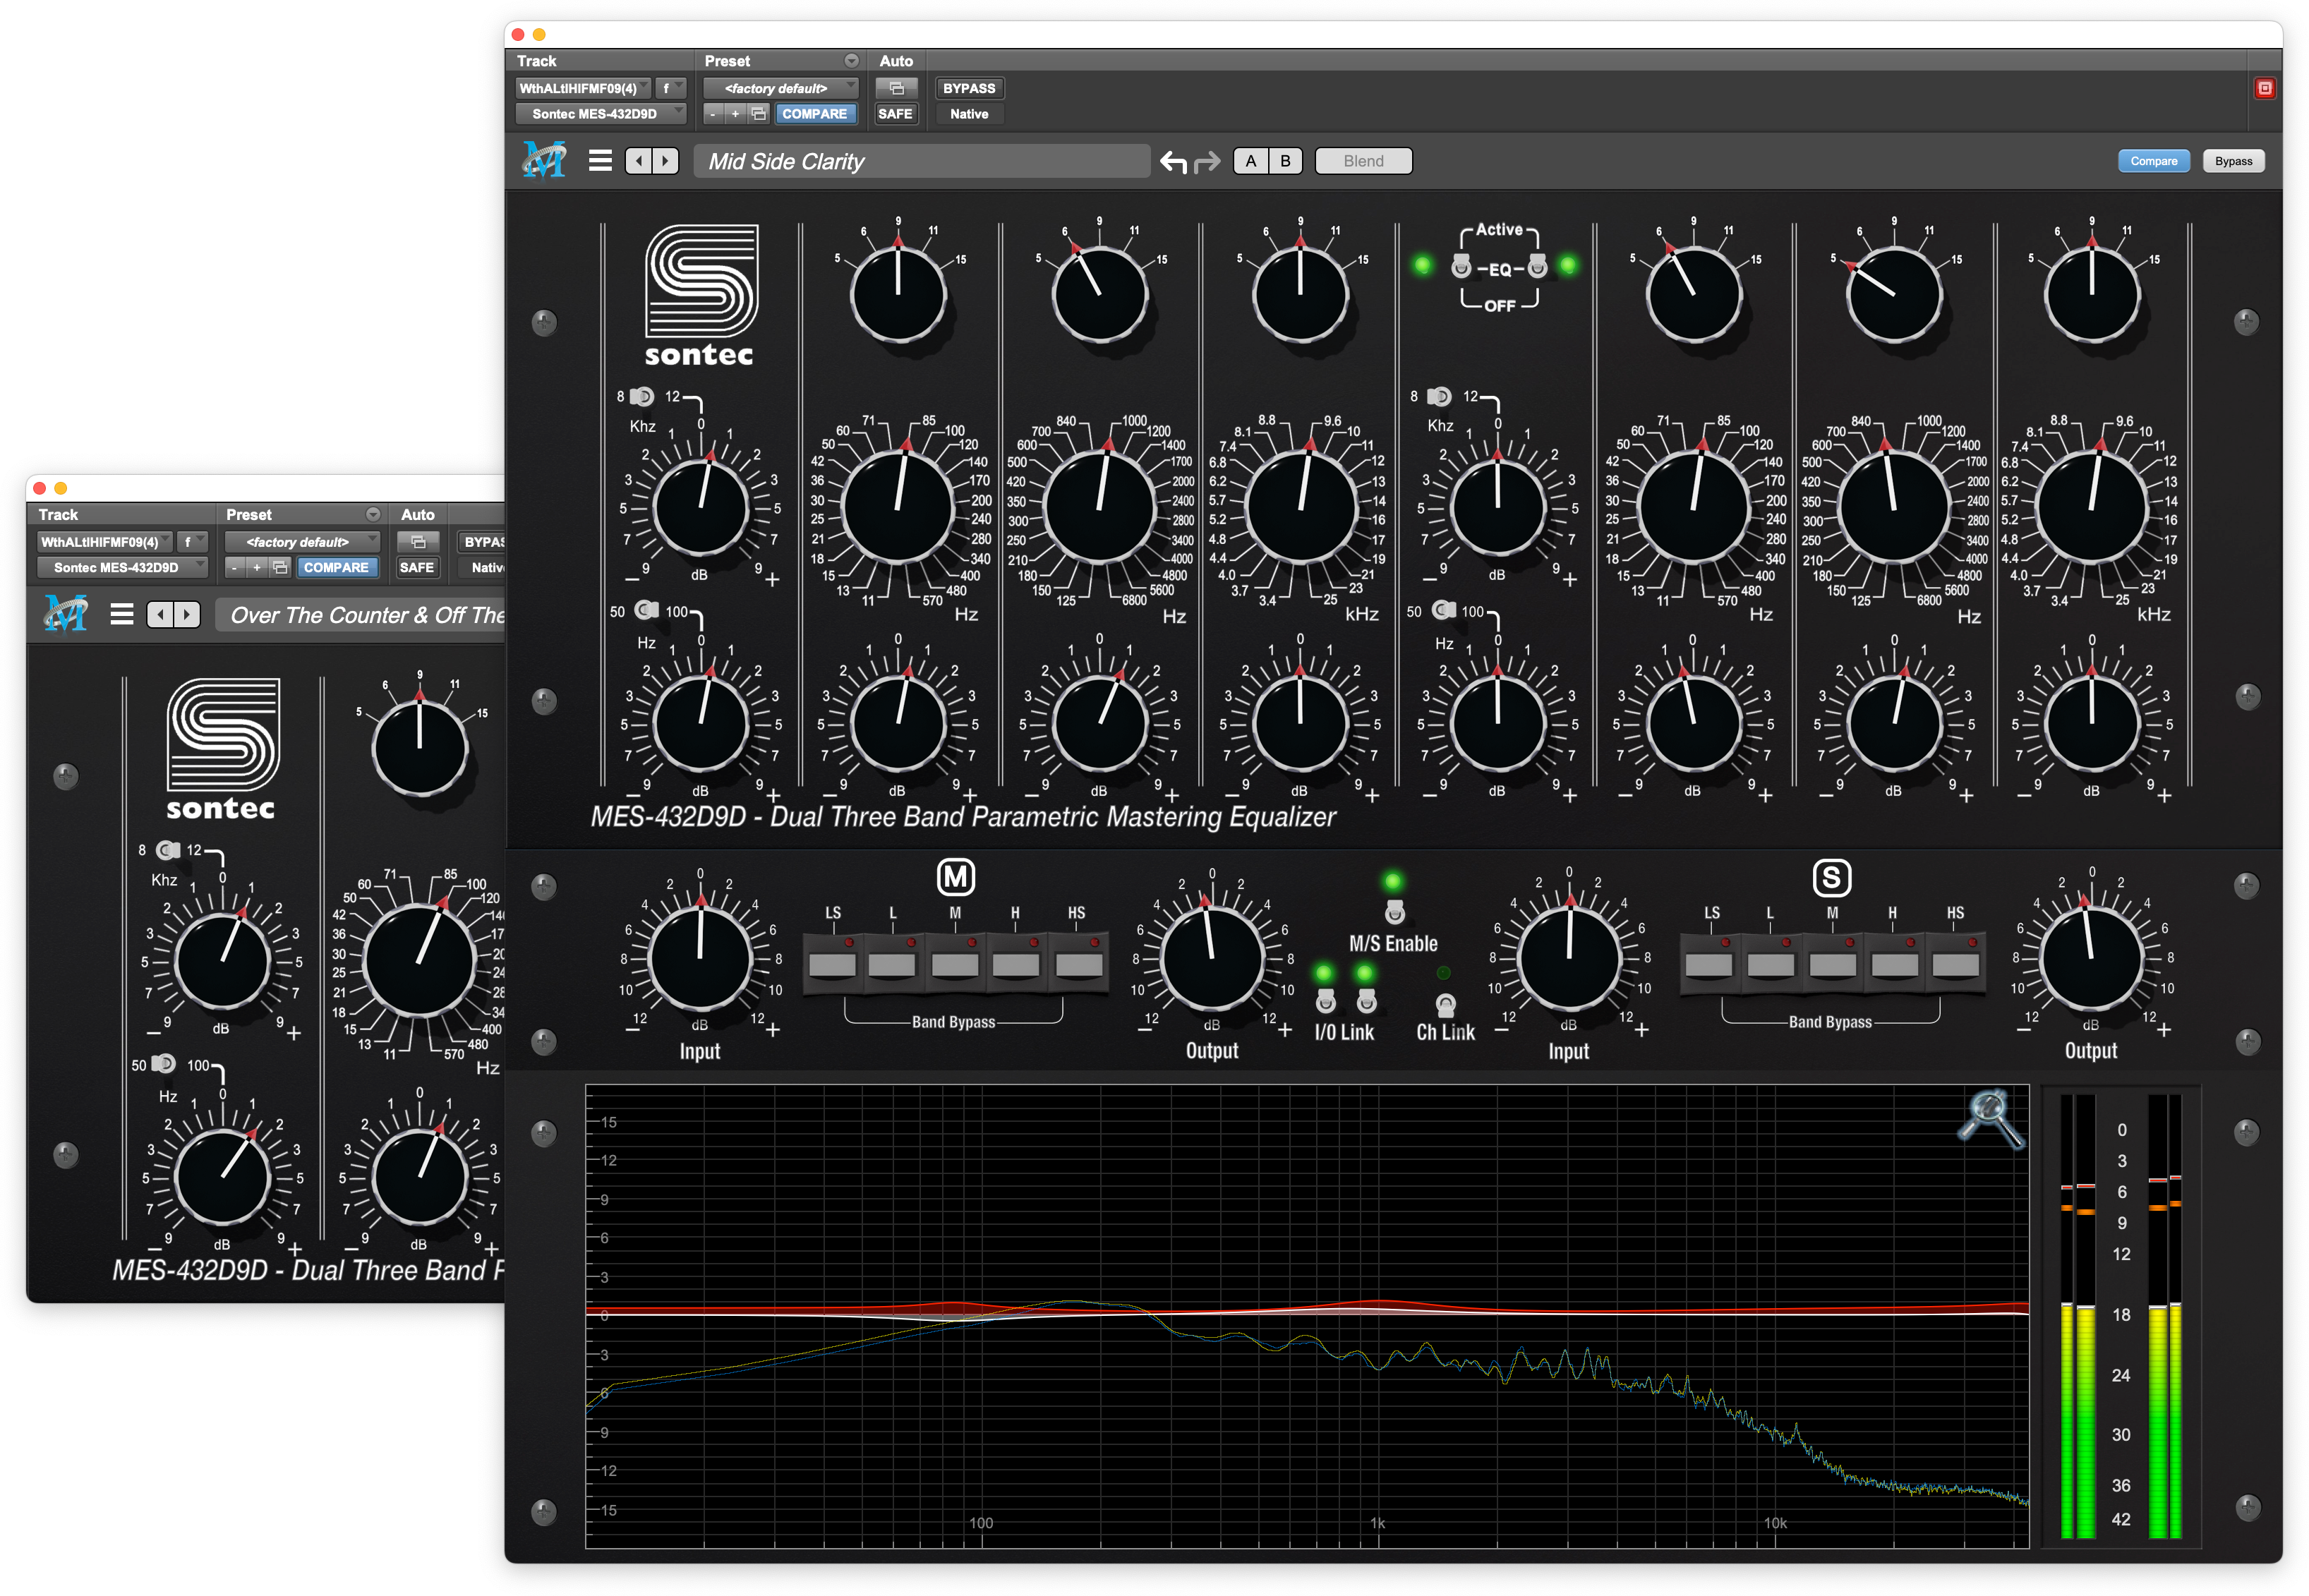Select the B preset slot

coord(1285,161)
